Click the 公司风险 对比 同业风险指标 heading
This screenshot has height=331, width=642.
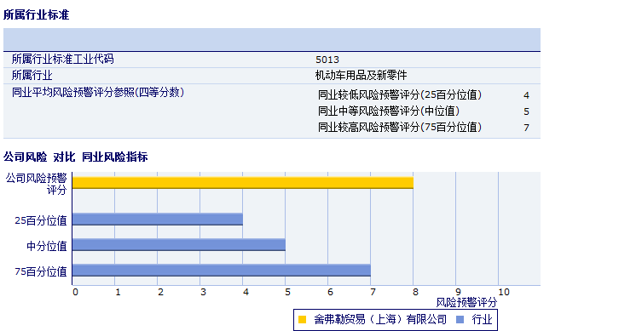click(75, 157)
